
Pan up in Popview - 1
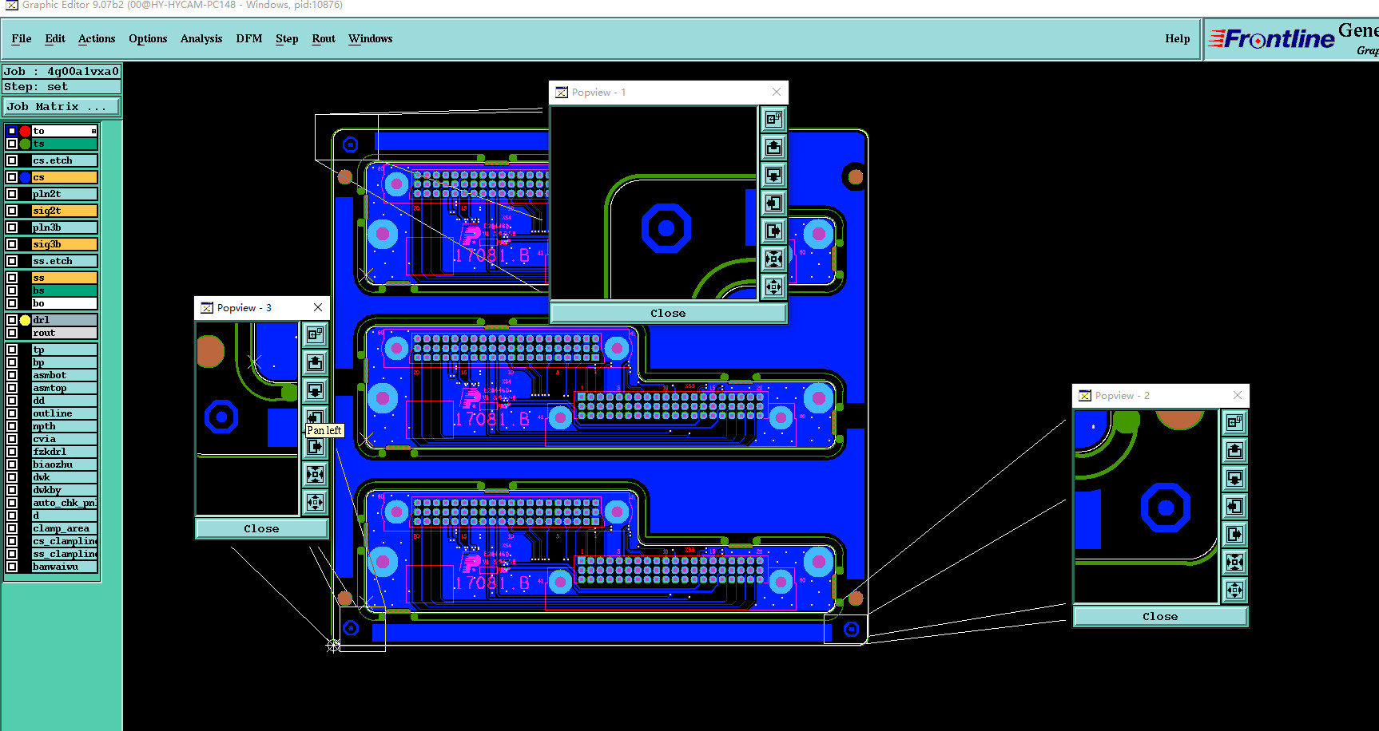coord(773,147)
